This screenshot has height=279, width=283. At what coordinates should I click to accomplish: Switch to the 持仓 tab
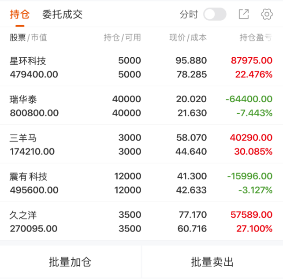pyautogui.click(x=20, y=14)
